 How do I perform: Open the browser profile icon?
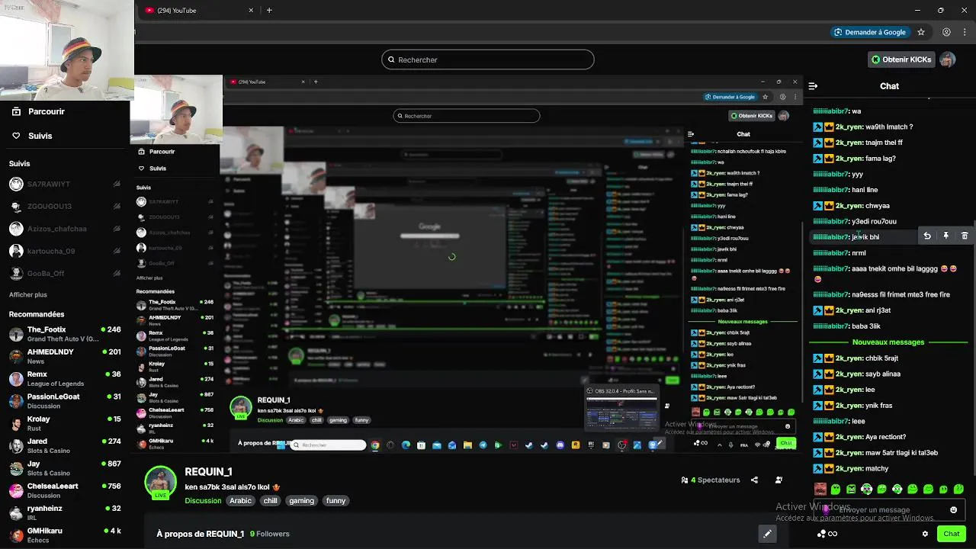coord(946,32)
